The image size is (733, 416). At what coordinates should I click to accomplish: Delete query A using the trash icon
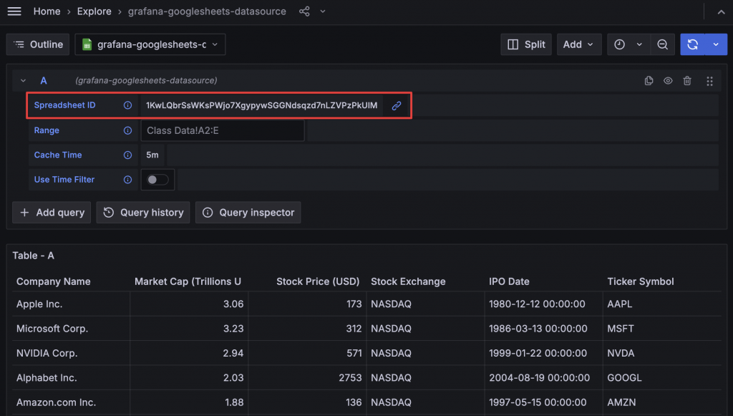pos(687,81)
